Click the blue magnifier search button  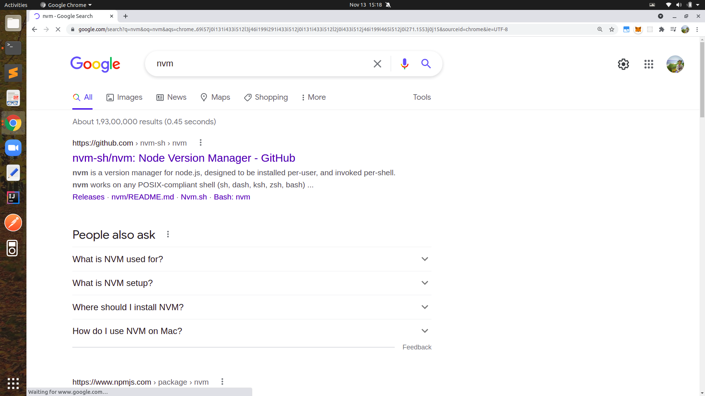[x=426, y=64]
